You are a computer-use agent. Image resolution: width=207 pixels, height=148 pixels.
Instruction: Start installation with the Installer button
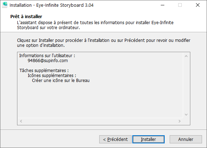point(148,139)
